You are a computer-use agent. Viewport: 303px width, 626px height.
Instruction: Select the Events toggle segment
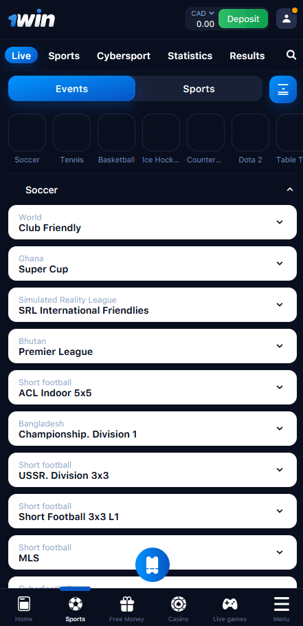(x=71, y=89)
